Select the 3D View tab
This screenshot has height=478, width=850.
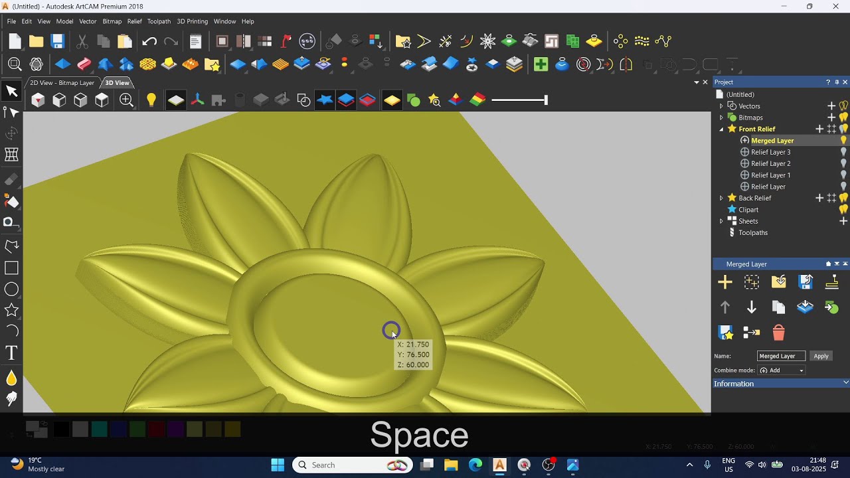pos(117,83)
